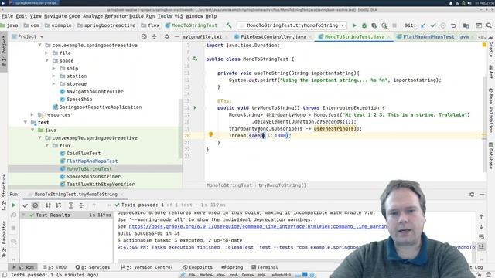Screen dimensions: 495x278
Task: Start debugging with the green bug icon
Action: coord(364,25)
